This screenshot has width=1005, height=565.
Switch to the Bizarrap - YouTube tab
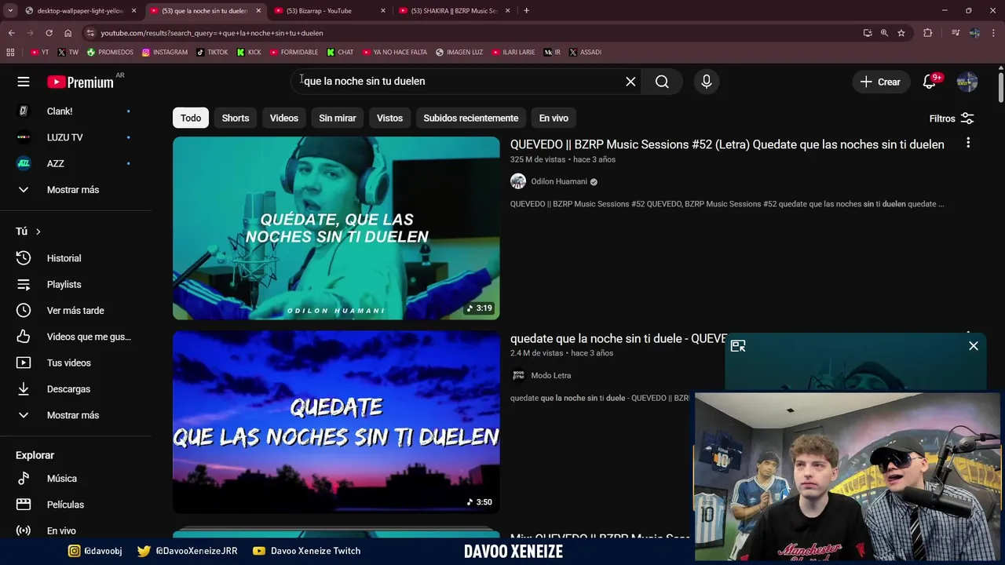331,11
